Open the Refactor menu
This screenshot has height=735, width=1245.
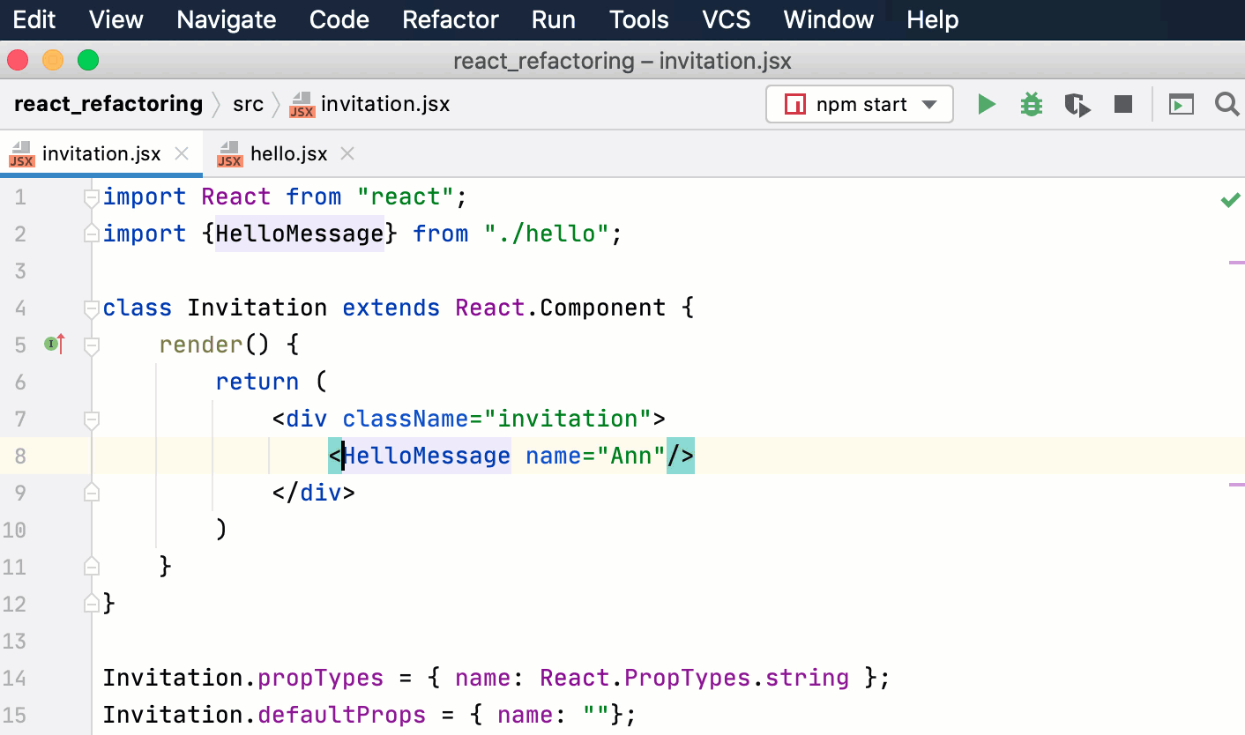click(x=450, y=19)
